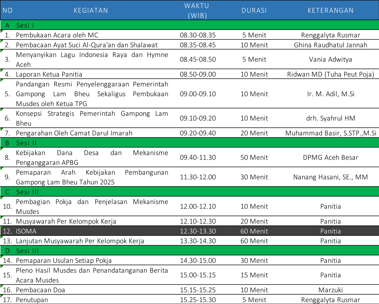
Task: Select the time cell 09.00-09.10
Action: click(x=198, y=94)
